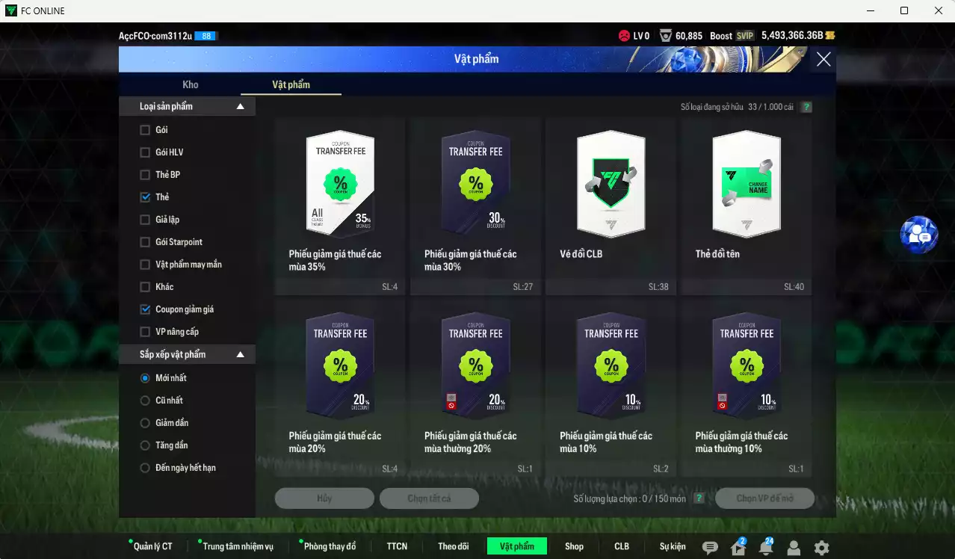Image resolution: width=955 pixels, height=559 pixels.
Task: Select the Cũ nhất sort option
Action: (x=145, y=401)
